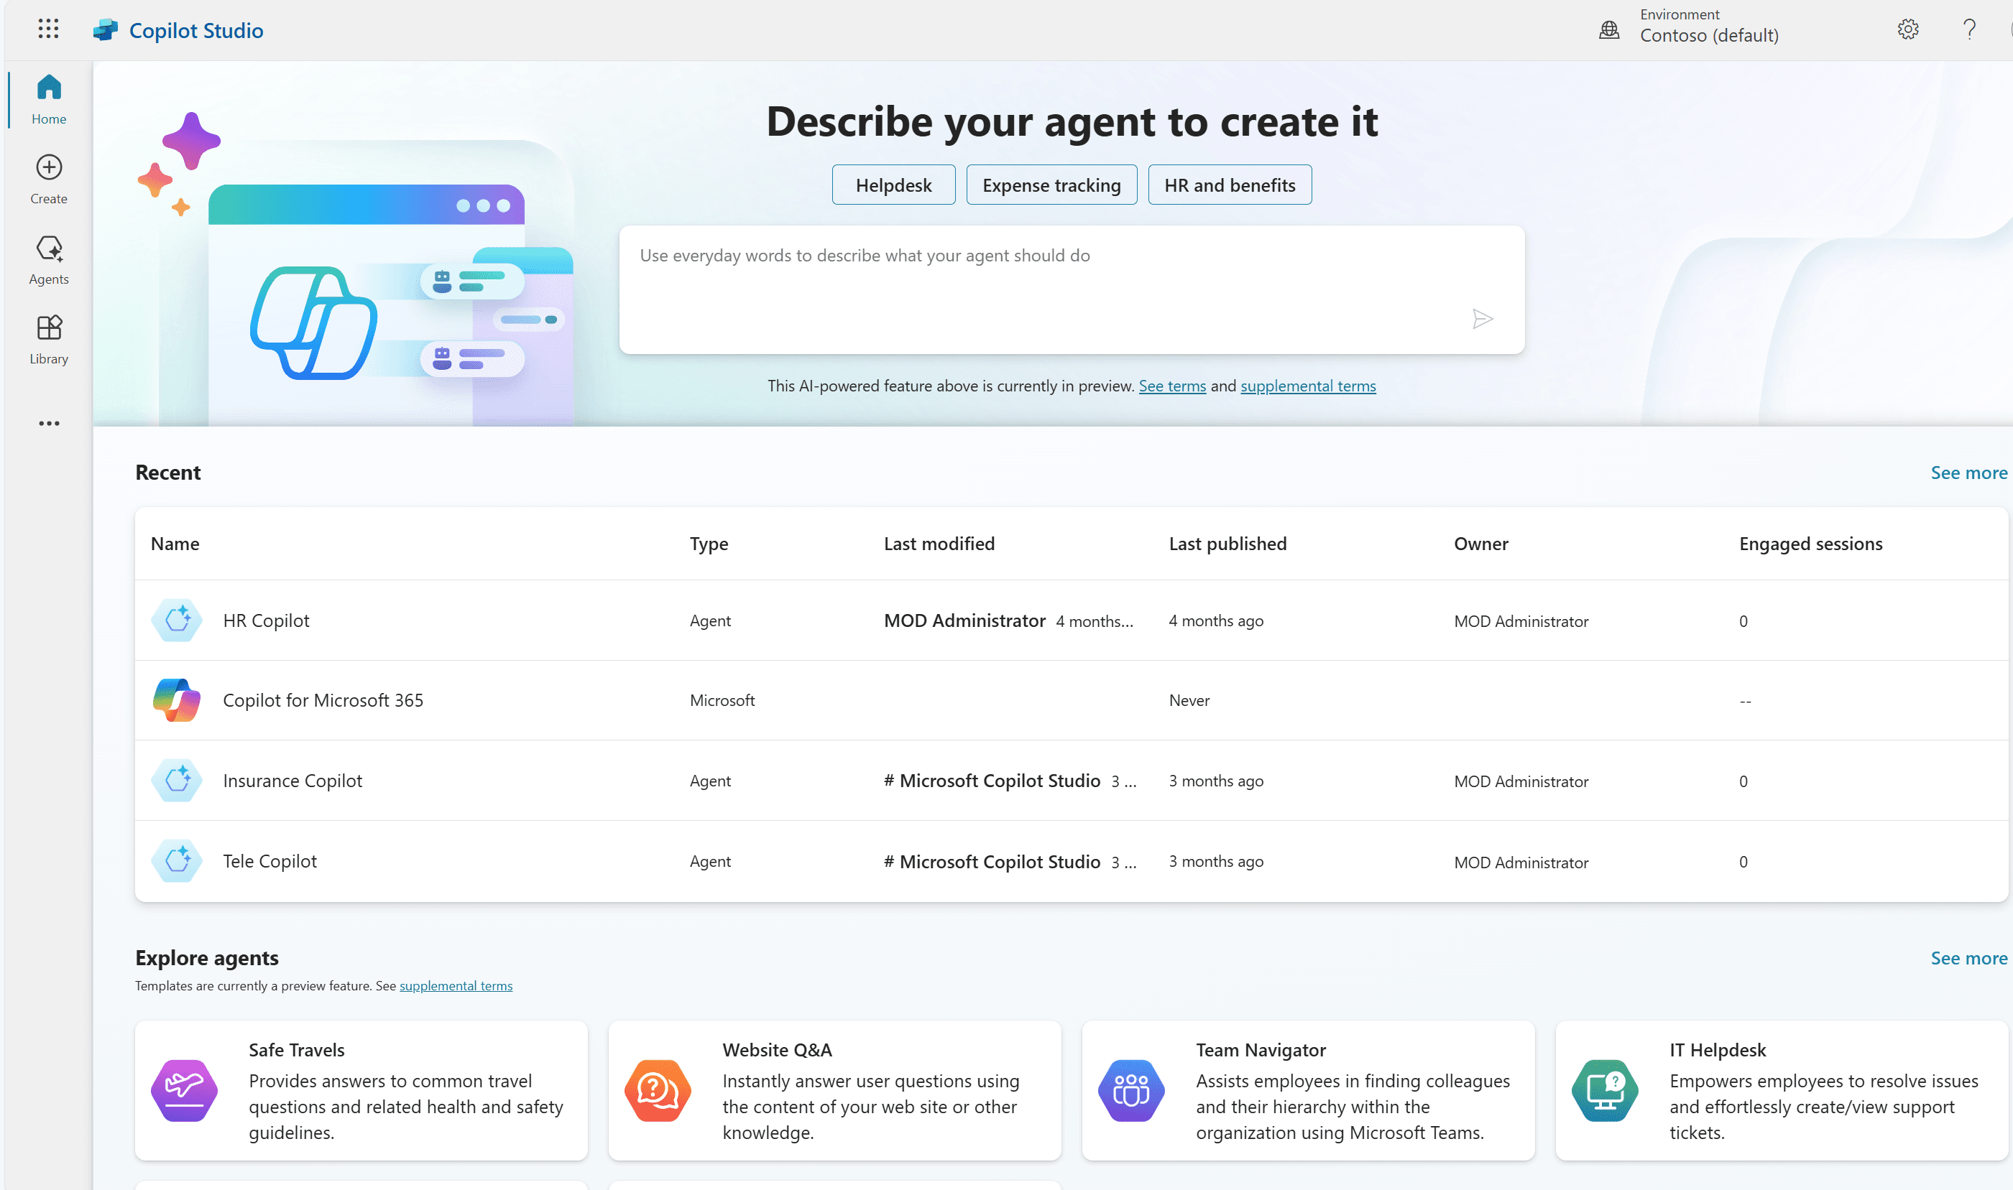2013x1190 pixels.
Task: Click the supplemental terms link
Action: [x=1306, y=386]
